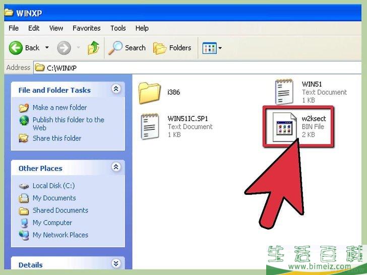Open My Network Places link
The height and width of the screenshot is (275, 367).
click(x=60, y=235)
